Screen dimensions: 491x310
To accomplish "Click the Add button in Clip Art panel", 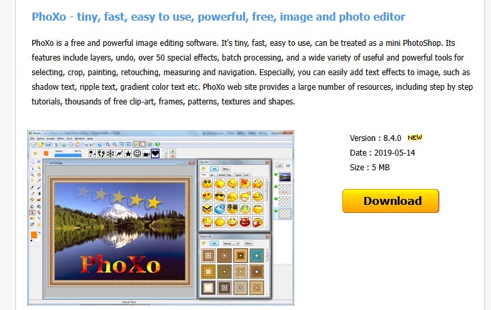I will tap(214, 169).
